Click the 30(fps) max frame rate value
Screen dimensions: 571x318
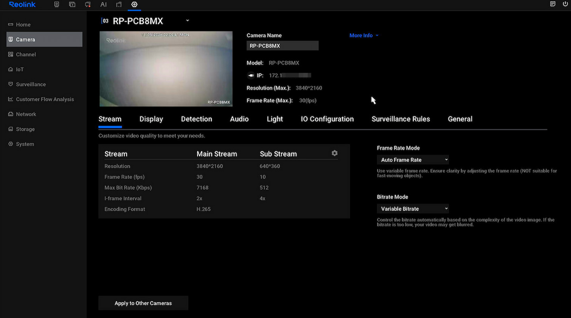click(x=308, y=101)
